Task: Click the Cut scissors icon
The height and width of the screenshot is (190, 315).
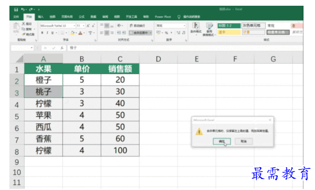Action: coord(24,23)
